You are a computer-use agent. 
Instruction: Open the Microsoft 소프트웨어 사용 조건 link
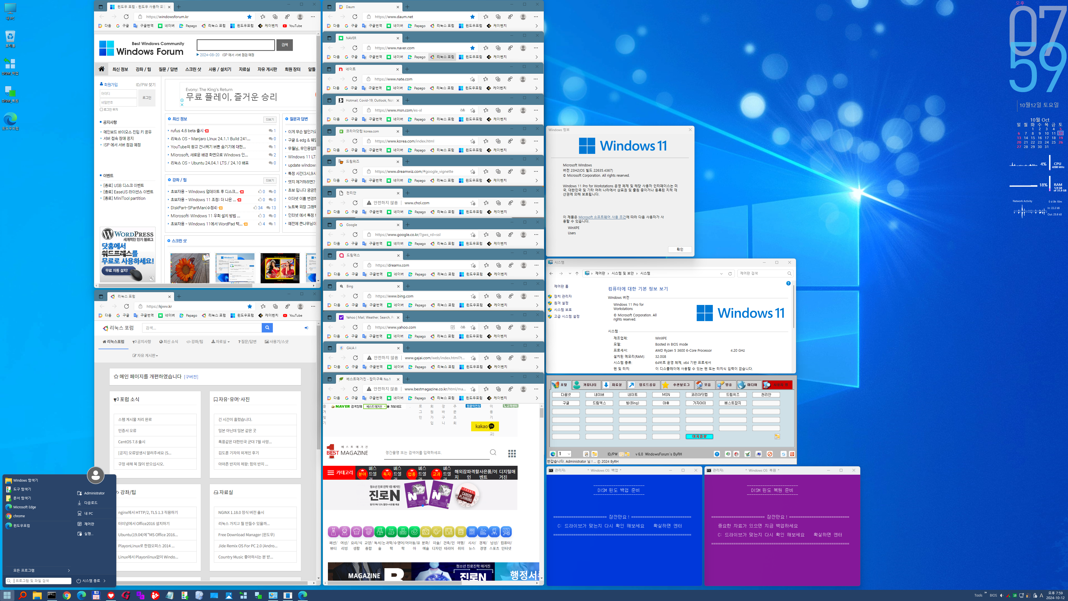click(x=602, y=217)
